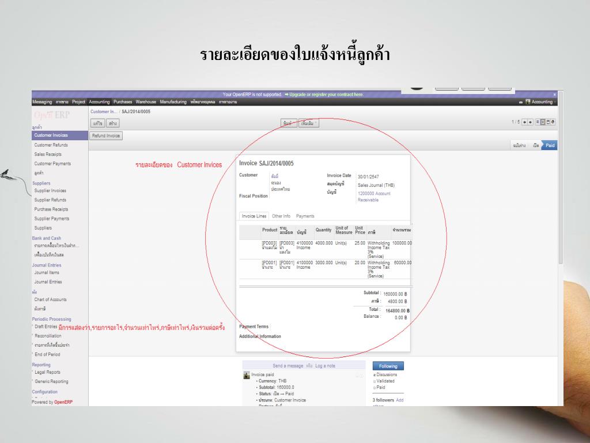
Task: Expand End of Period in sidebar
Action: pyautogui.click(x=47, y=355)
